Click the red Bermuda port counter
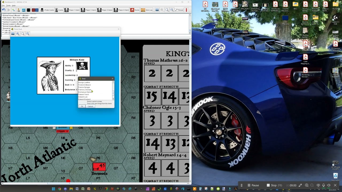Image resolution: width=342 pixels, height=192 pixels. tap(99, 167)
